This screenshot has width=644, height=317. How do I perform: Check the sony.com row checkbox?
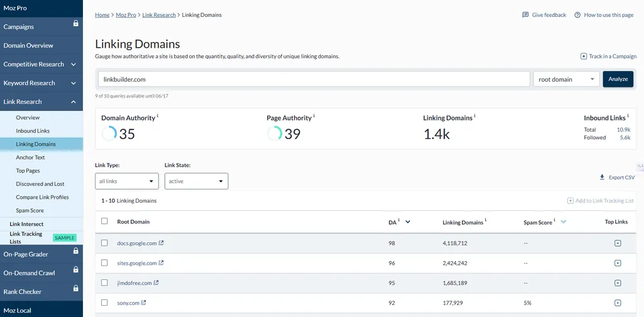[x=104, y=302]
